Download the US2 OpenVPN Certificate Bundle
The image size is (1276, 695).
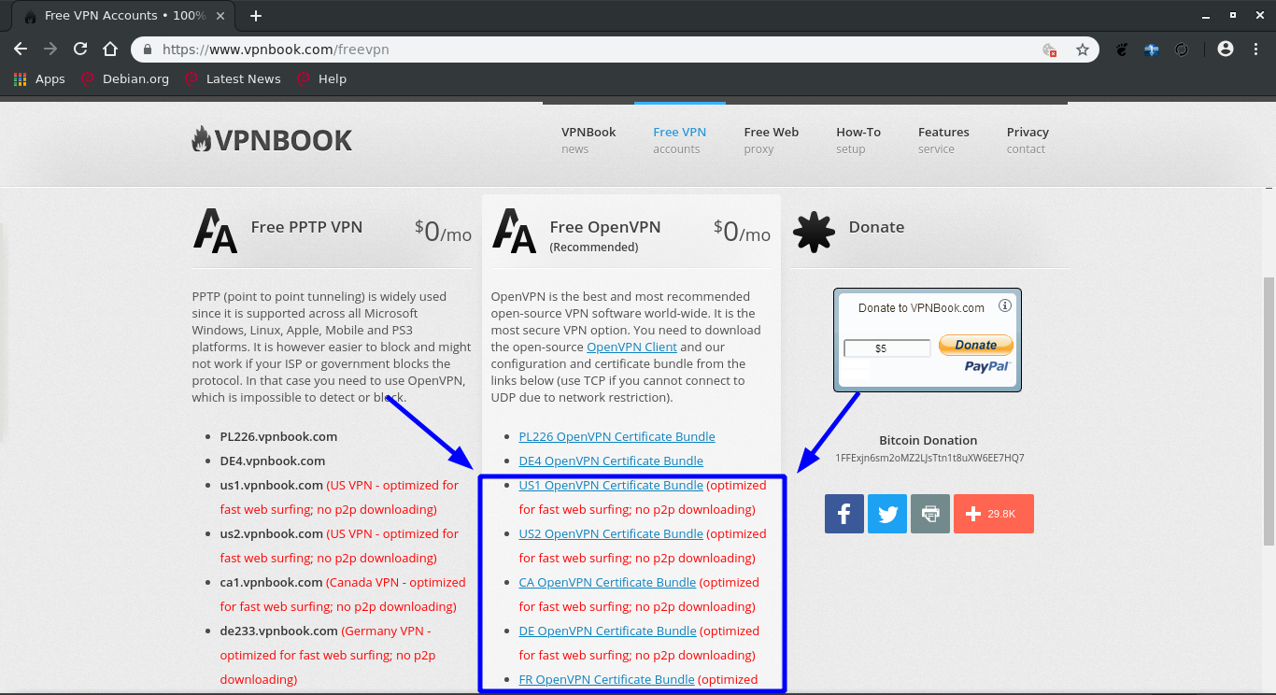point(611,533)
